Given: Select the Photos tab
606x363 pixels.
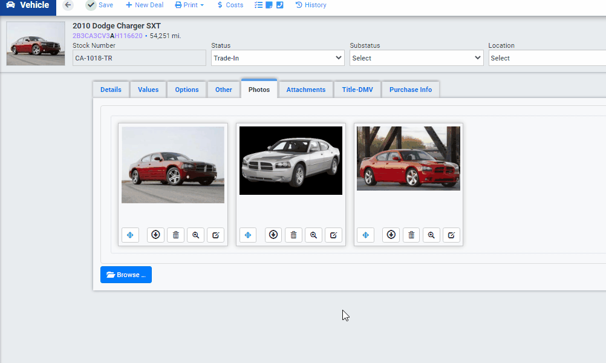Looking at the screenshot, I should (259, 90).
